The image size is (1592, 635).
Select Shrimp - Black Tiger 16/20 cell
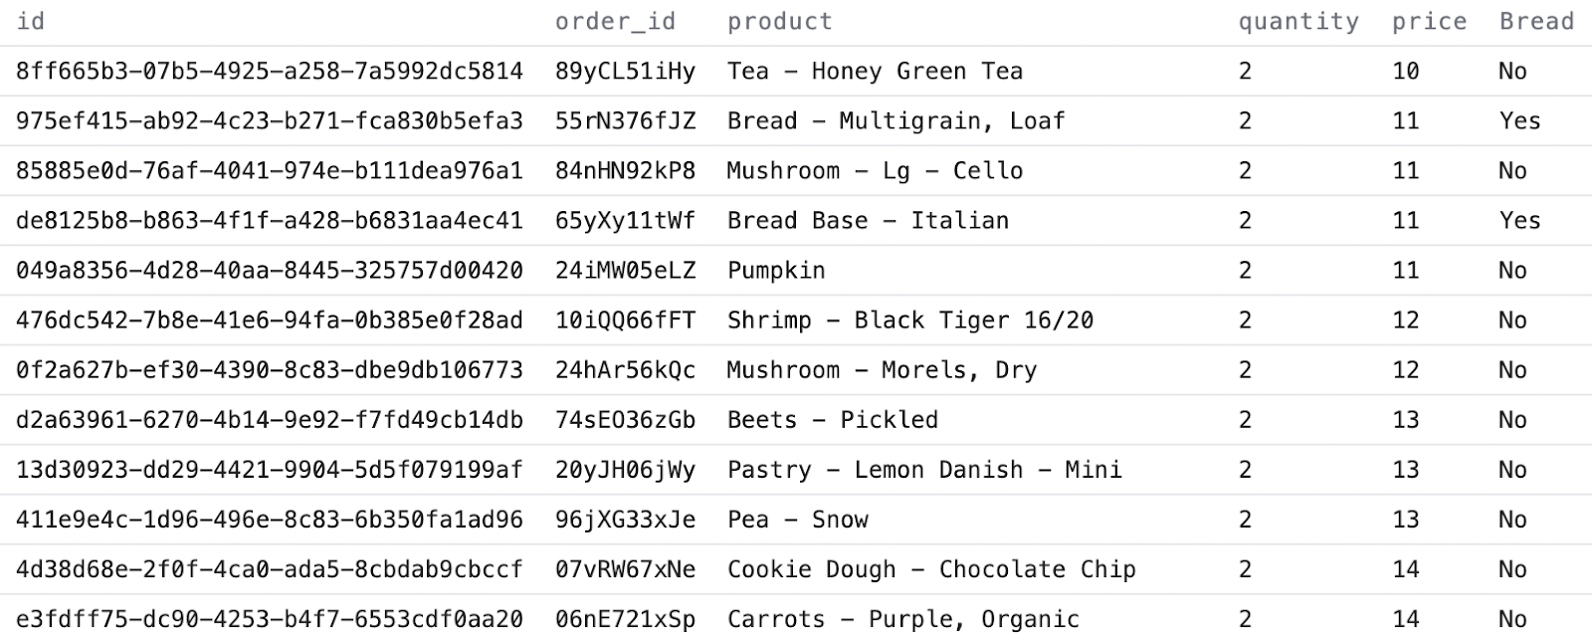pos(909,319)
